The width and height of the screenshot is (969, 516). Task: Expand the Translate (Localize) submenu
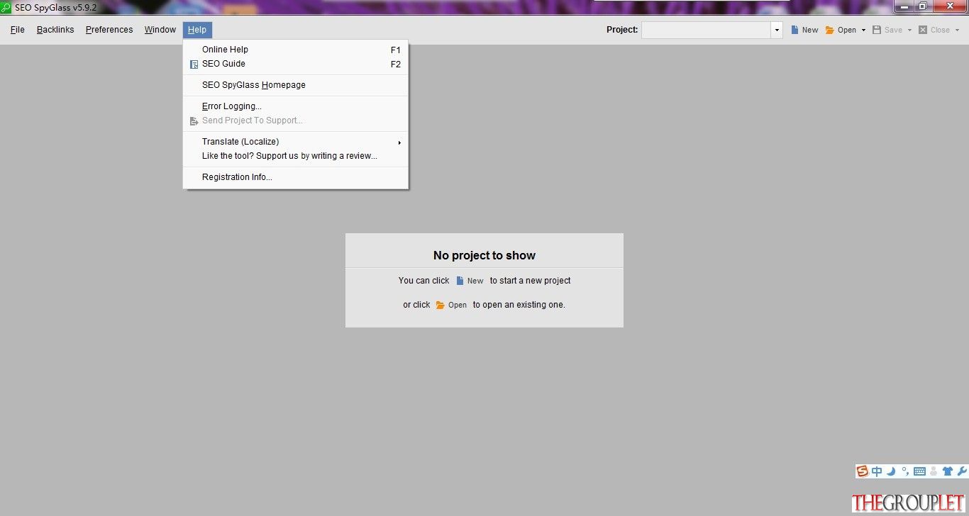(296, 142)
